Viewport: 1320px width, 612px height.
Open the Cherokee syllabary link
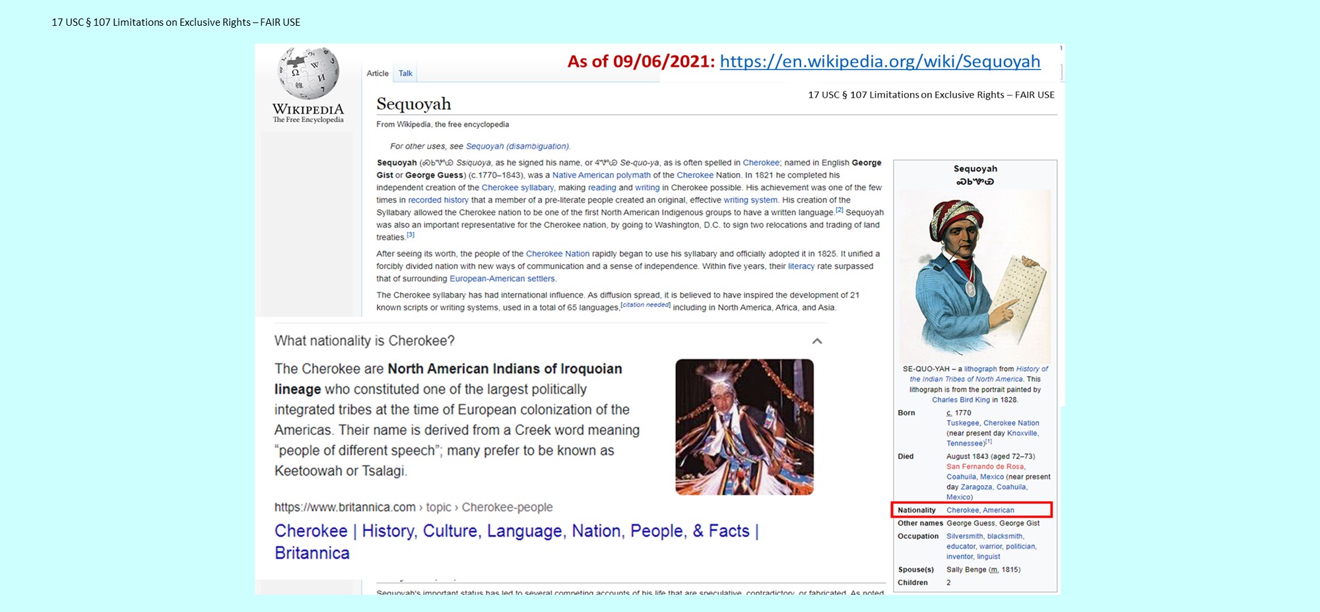[517, 187]
